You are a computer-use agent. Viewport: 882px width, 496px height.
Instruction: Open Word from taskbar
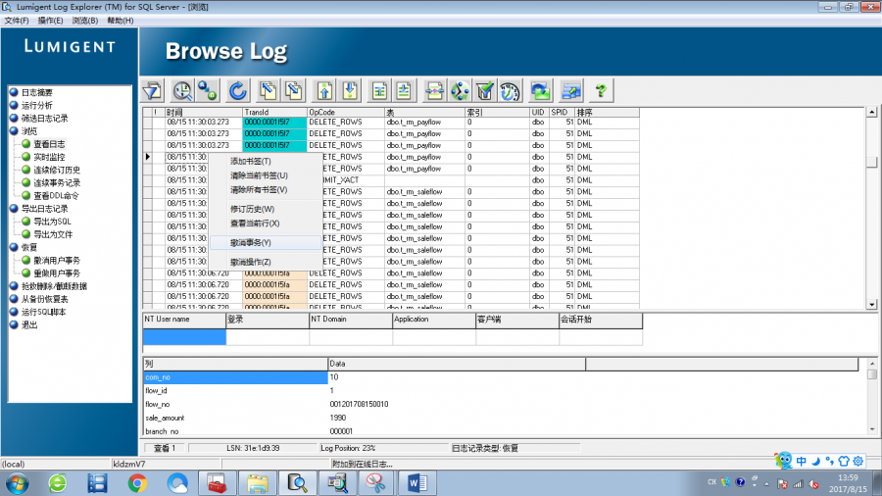[x=417, y=483]
